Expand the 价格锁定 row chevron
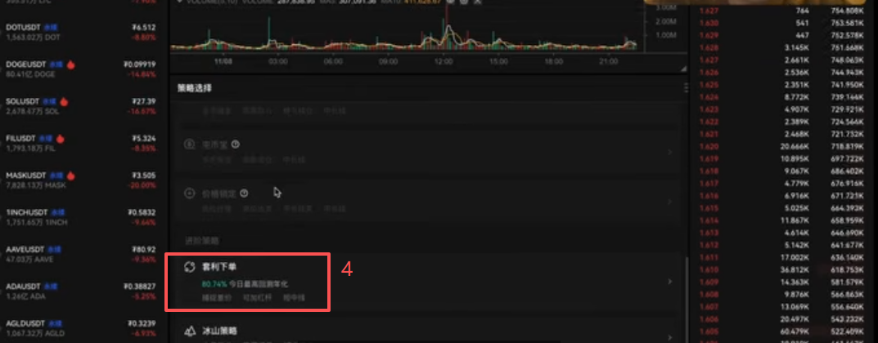Screen dimensions: 878x343 669,201
